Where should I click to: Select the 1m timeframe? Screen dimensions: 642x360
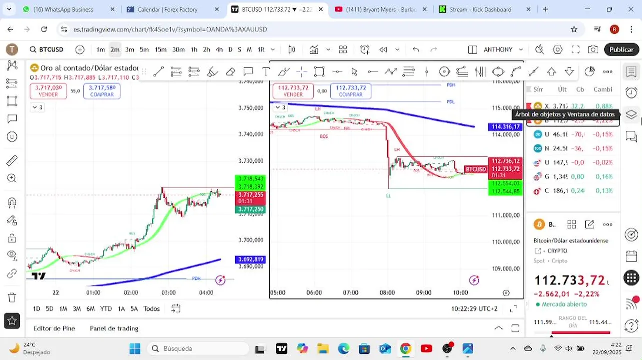point(101,49)
